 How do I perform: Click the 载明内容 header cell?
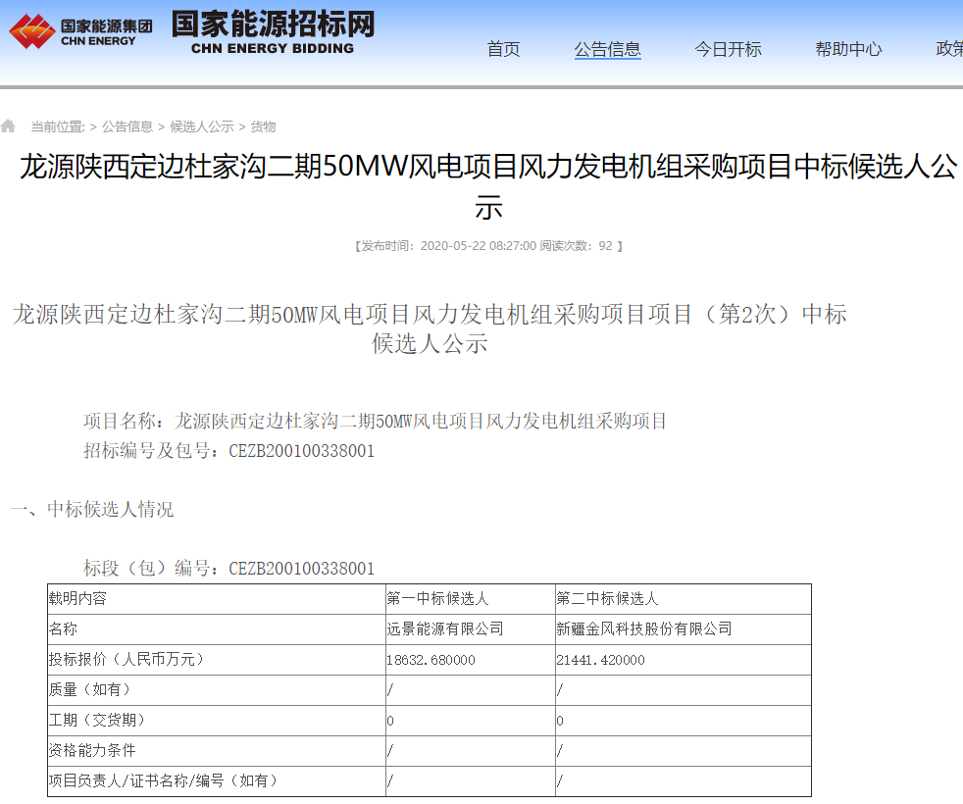click(x=217, y=599)
